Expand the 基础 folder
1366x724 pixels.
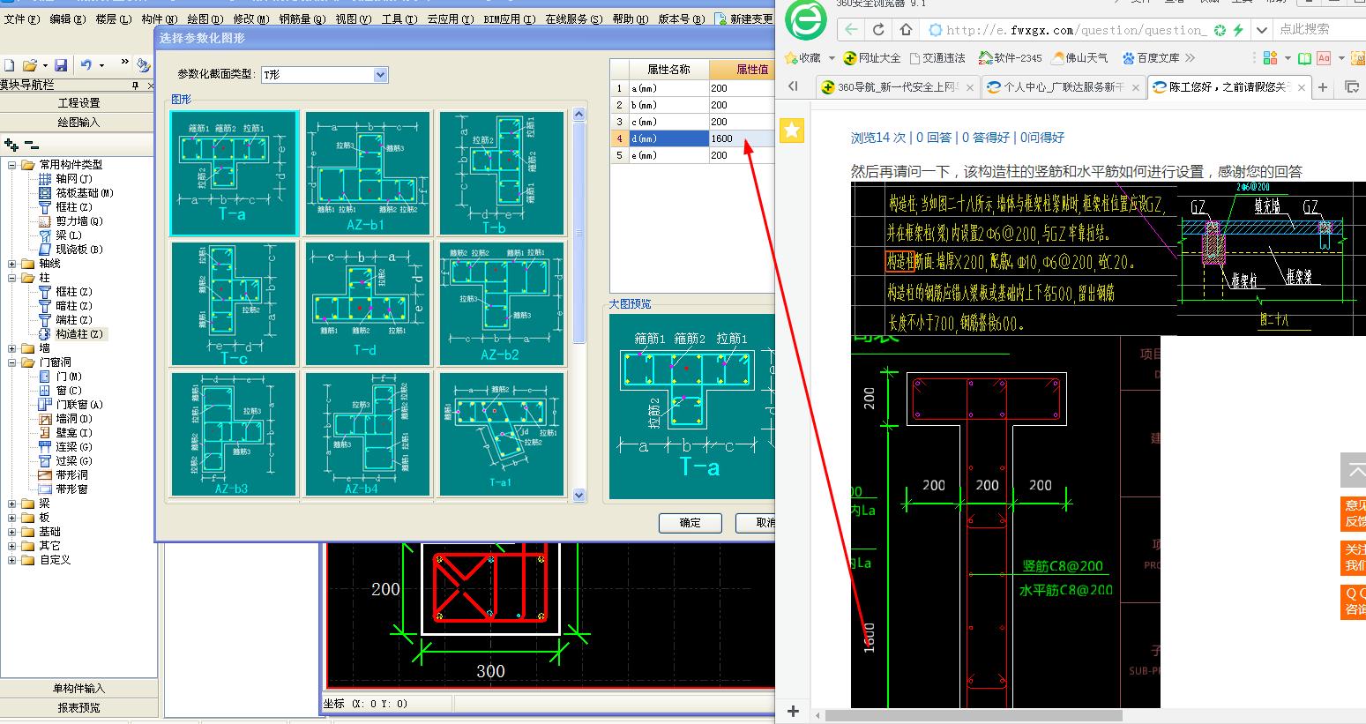(12, 532)
